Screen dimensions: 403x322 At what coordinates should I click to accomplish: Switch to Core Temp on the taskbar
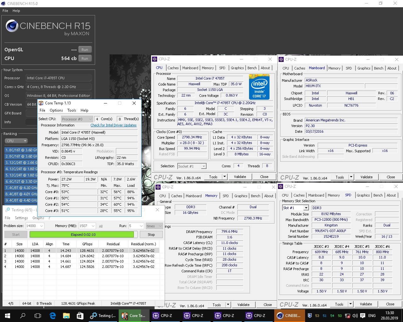(x=134, y=316)
